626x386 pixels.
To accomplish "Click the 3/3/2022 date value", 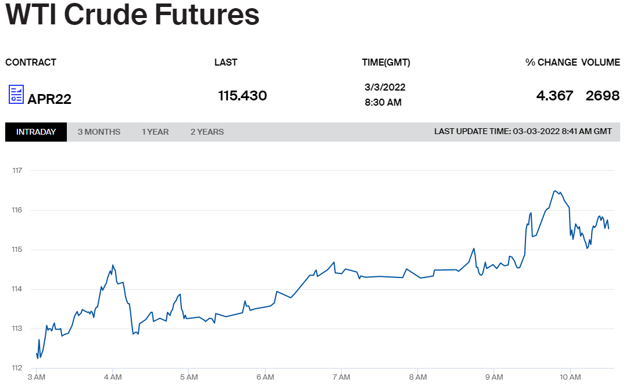I will (385, 87).
